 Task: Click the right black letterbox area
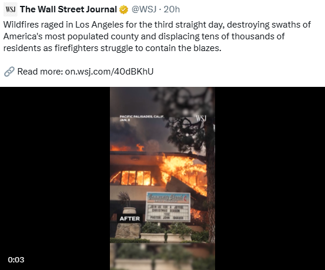pyautogui.click(x=270, y=178)
